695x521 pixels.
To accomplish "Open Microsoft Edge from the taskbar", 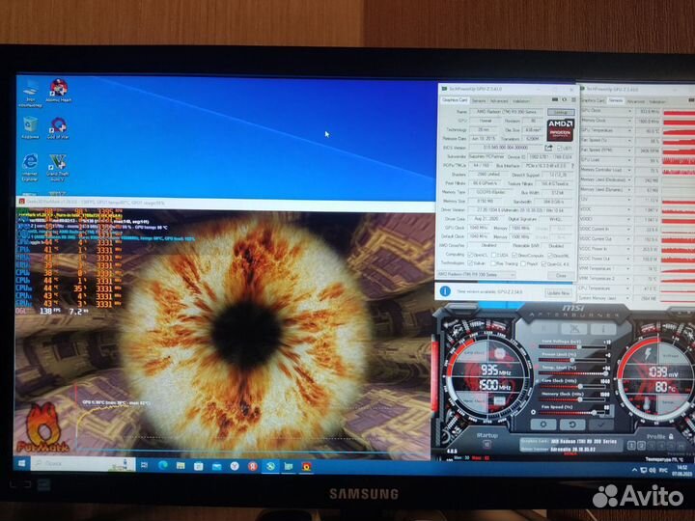I will (163, 465).
